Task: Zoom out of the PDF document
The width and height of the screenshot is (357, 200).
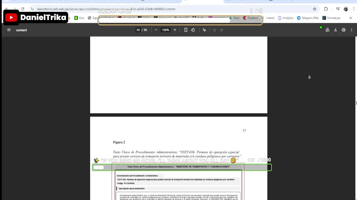Action: coord(156,30)
